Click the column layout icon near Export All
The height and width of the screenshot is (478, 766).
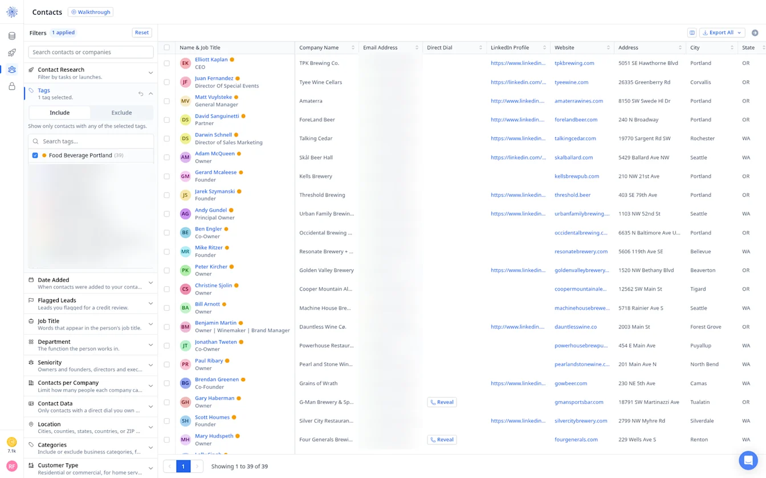point(692,32)
